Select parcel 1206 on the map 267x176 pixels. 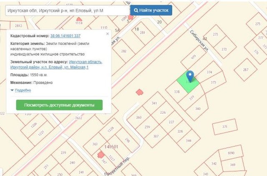point(34,125)
